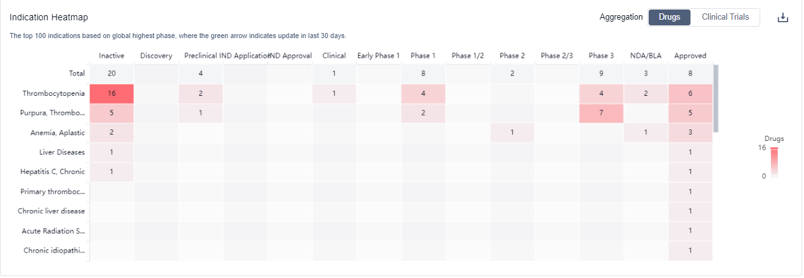804x278 pixels.
Task: Click the Liver Diseases row label
Action: tap(62, 152)
